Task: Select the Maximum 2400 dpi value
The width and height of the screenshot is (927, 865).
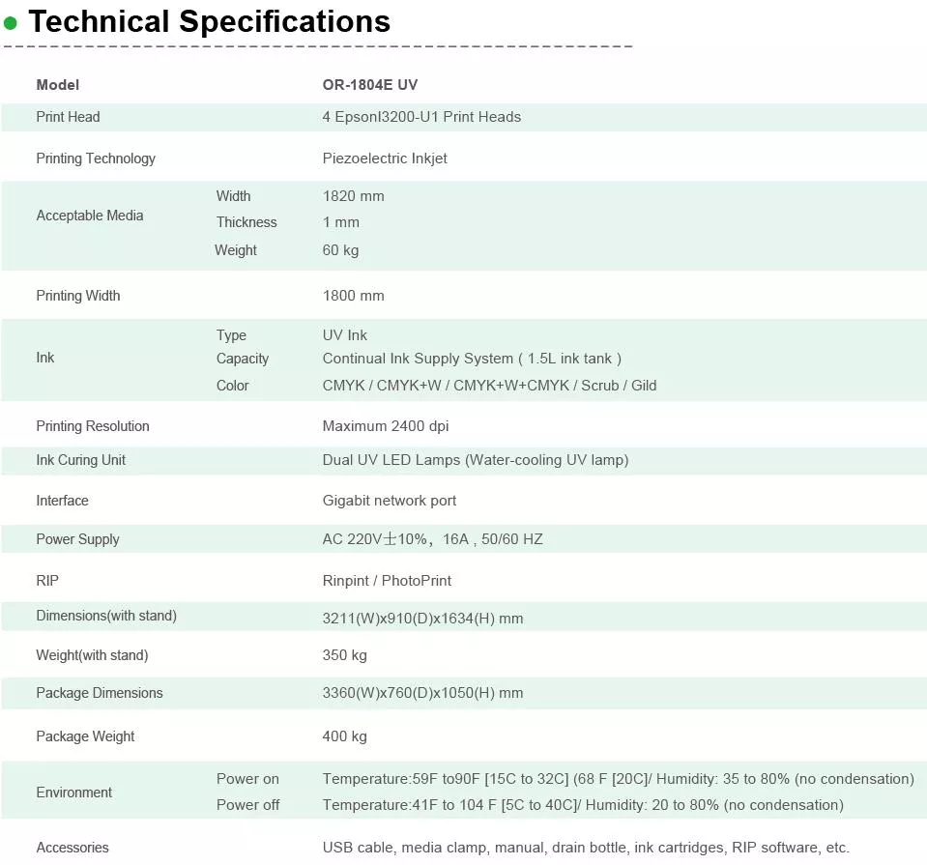Action: click(x=386, y=426)
